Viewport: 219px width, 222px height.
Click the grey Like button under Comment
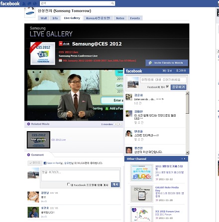[x=35, y=163]
